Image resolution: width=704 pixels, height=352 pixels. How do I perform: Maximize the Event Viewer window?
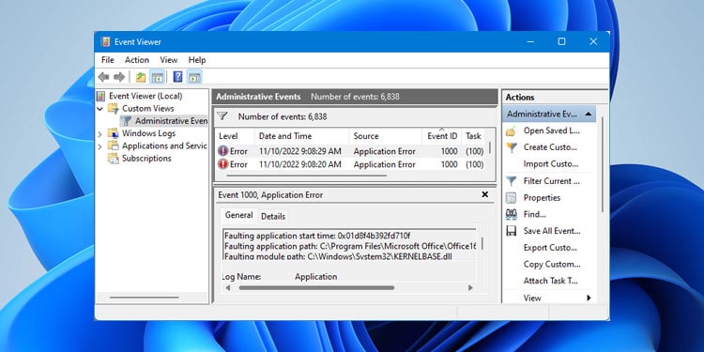(x=561, y=41)
